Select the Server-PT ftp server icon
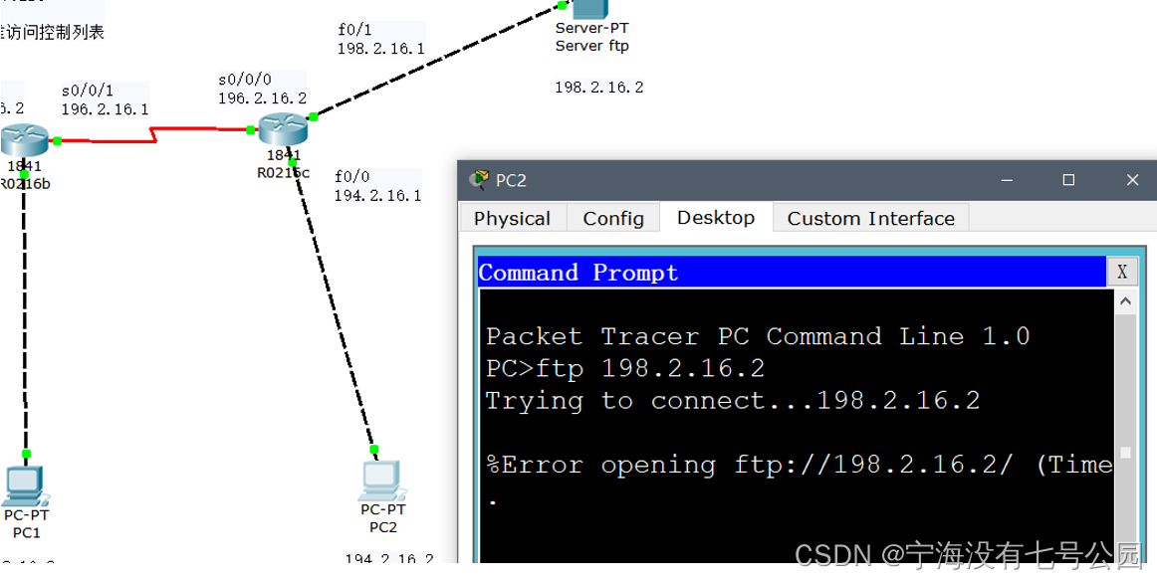The image size is (1157, 580). tap(589, 9)
